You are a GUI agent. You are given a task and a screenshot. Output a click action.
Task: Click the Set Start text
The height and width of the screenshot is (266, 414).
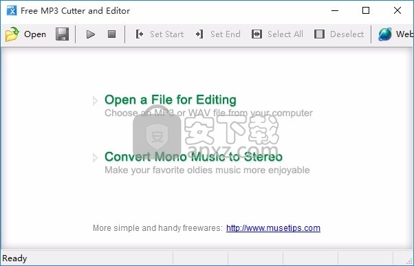tap(167, 34)
